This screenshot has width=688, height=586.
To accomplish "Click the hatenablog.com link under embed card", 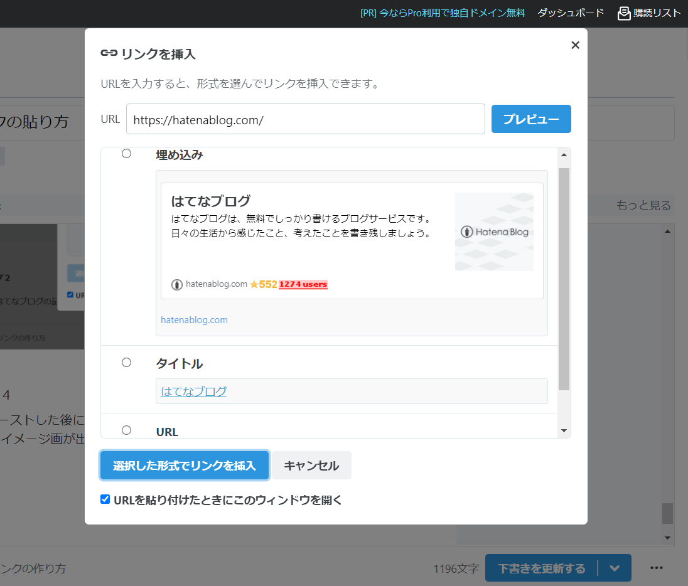I will pos(194,320).
